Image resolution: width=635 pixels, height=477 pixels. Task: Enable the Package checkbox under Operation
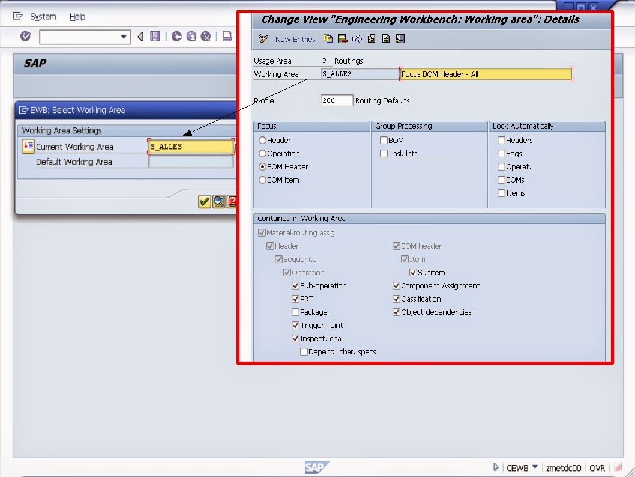295,312
